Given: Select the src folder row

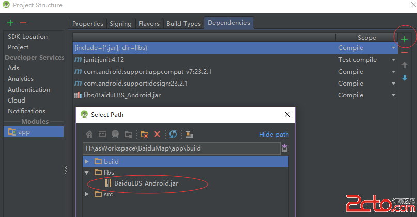Looking at the screenshot, I should point(186,194).
